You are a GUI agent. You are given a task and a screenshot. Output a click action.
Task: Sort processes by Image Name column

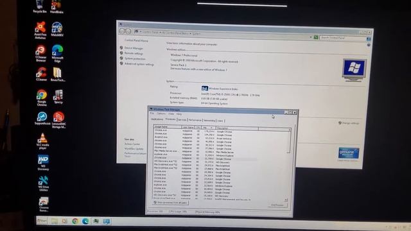(x=168, y=127)
